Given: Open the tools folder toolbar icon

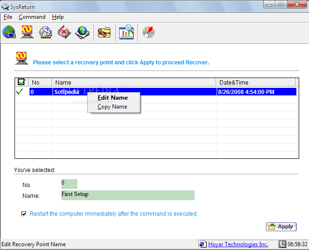Looking at the screenshot, I should click(104, 32).
